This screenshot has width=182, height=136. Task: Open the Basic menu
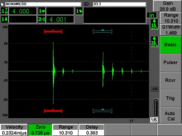170,45
